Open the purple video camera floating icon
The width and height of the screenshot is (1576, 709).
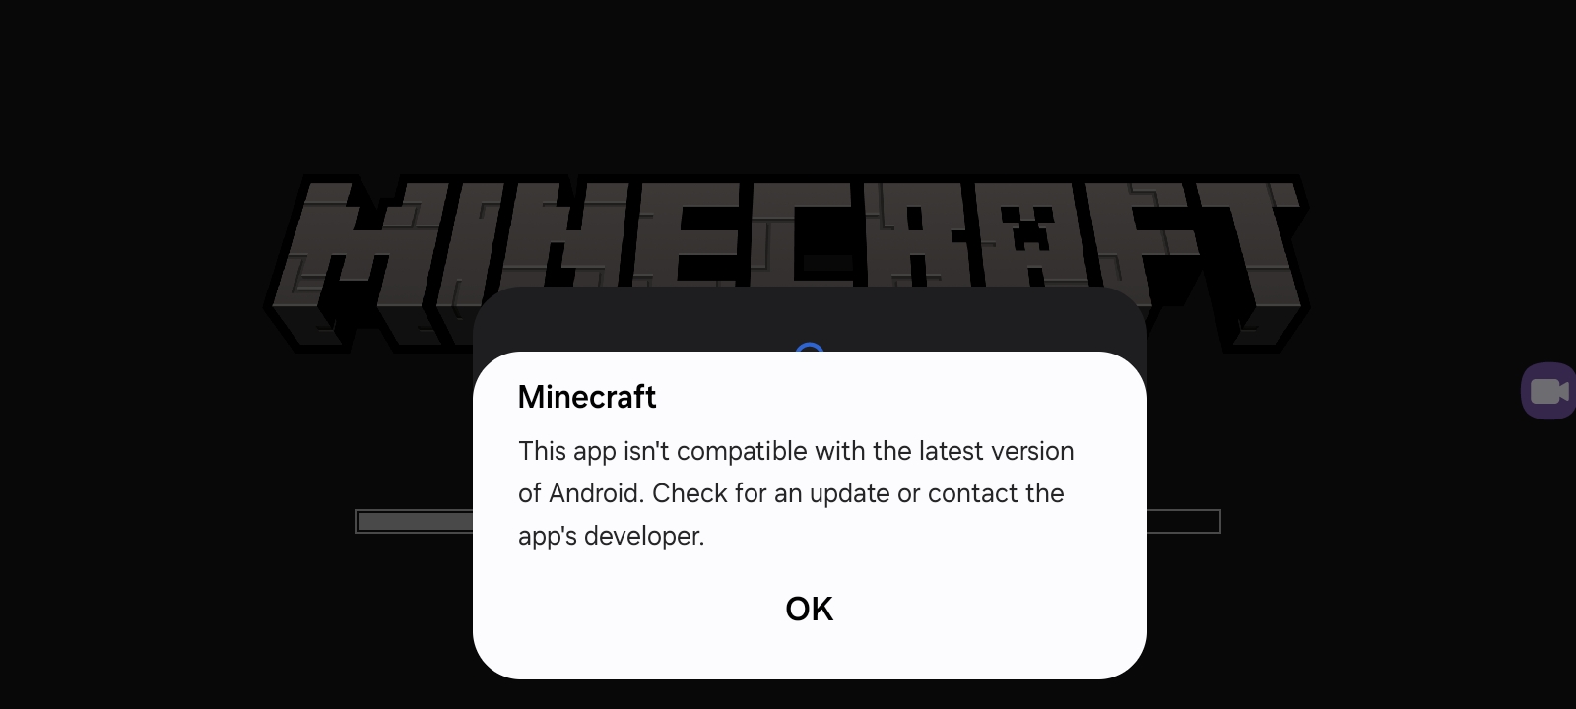click(x=1548, y=391)
